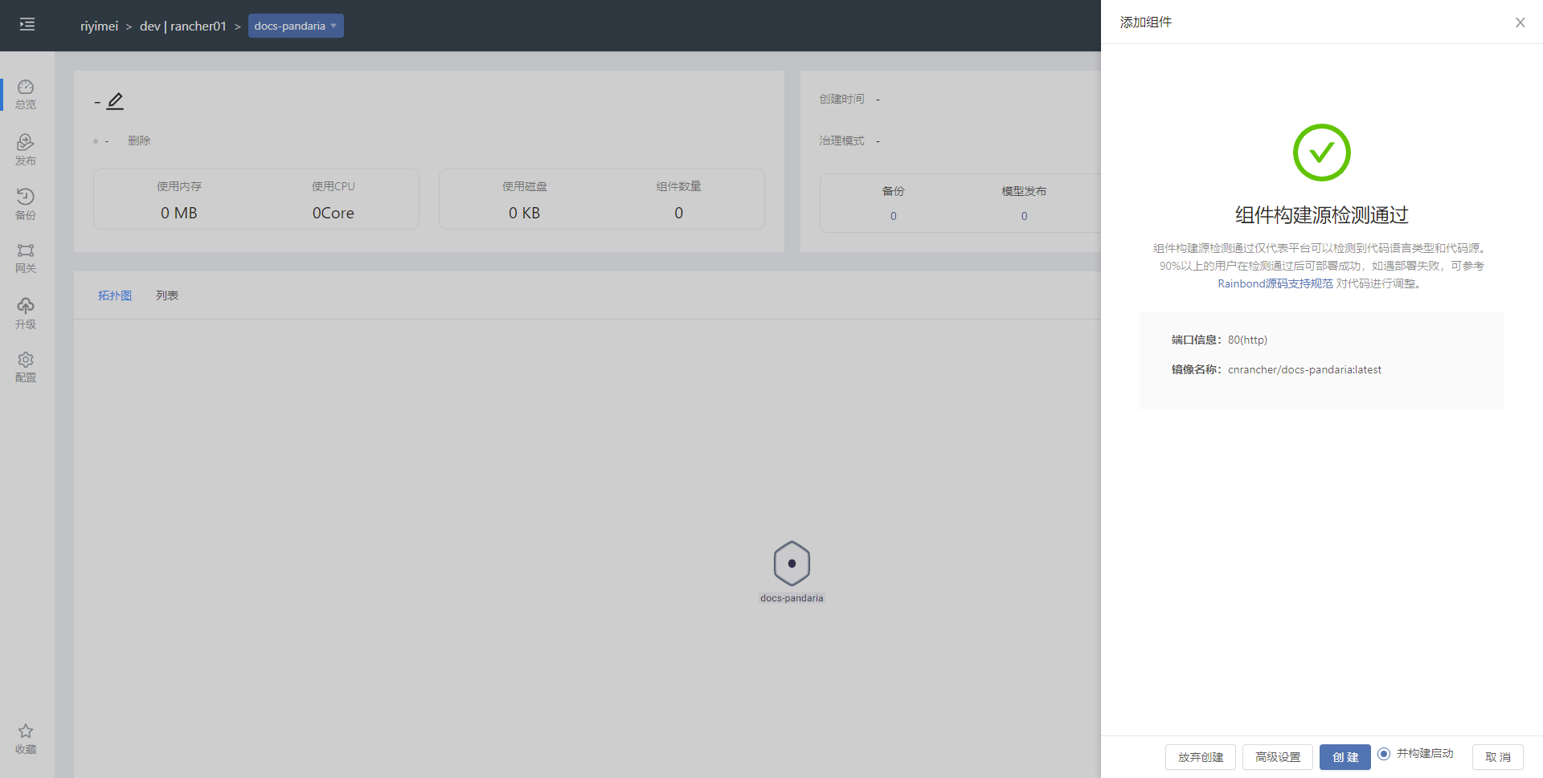Click the 添加组件 panel title
Screen dimensions: 1543x778
(x=1146, y=22)
